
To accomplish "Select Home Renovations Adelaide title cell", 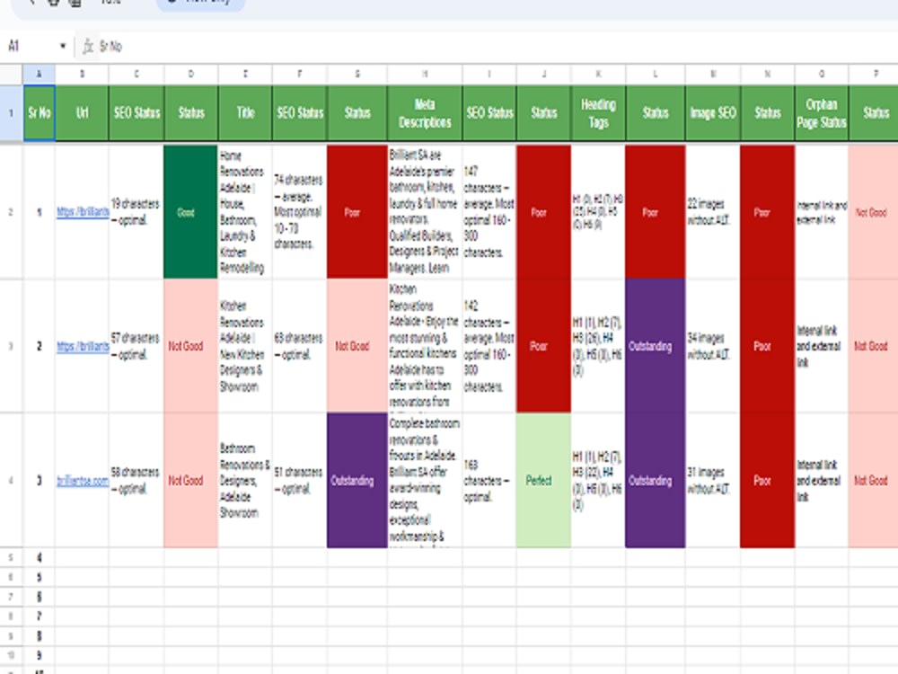I will (245, 212).
